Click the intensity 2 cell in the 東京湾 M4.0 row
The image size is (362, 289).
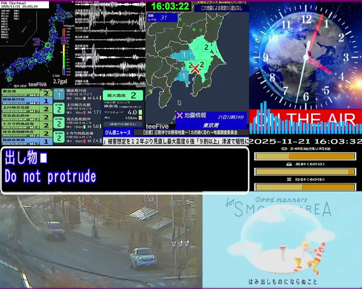[x=46, y=93]
